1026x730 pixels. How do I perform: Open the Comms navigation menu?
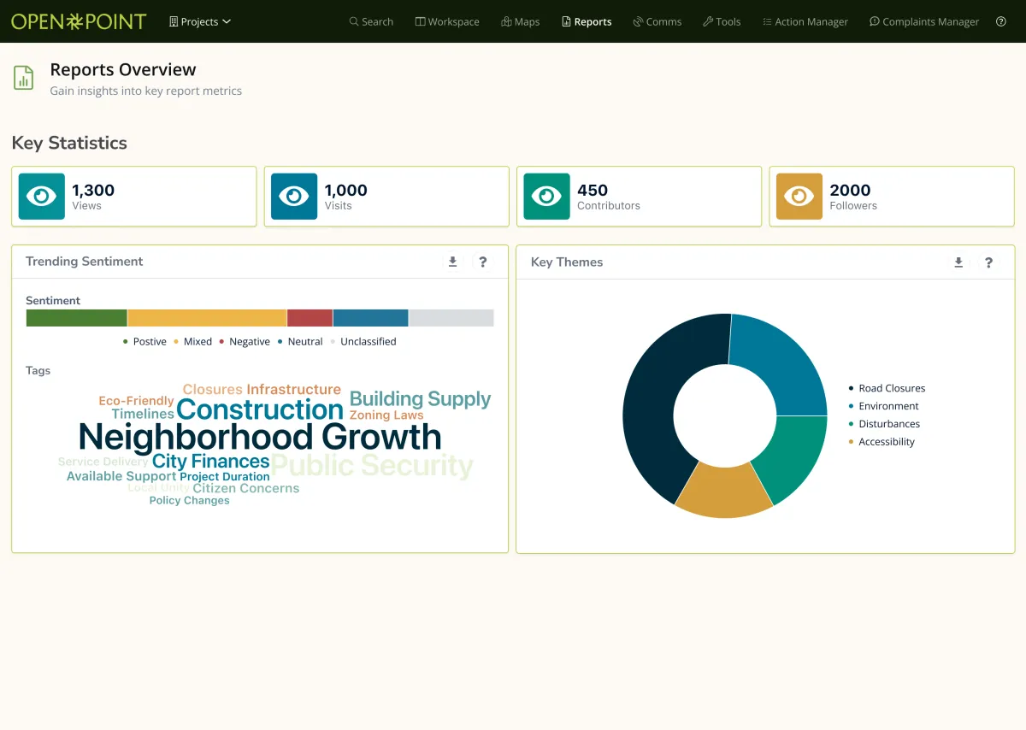click(657, 22)
